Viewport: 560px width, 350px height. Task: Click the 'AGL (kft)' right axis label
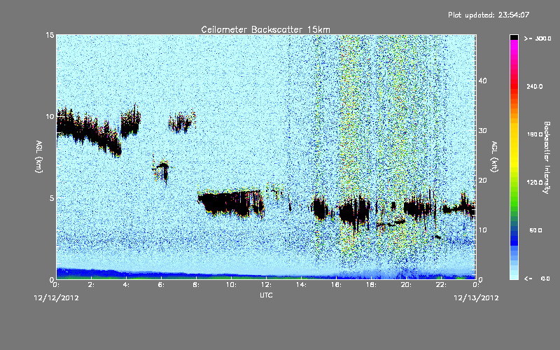[x=494, y=157]
